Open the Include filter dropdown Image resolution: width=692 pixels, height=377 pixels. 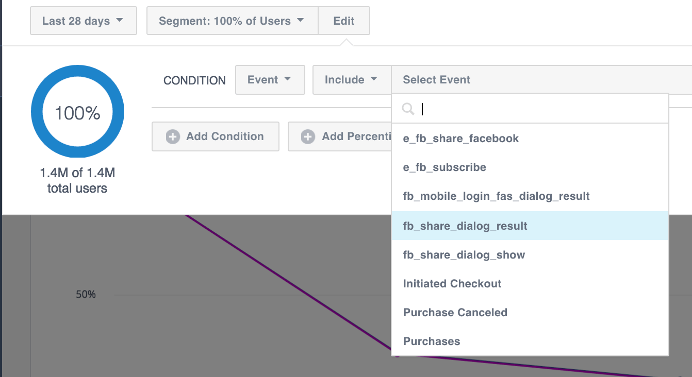352,80
